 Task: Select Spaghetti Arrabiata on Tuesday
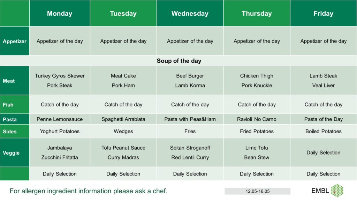pyautogui.click(x=123, y=119)
